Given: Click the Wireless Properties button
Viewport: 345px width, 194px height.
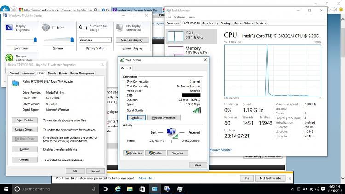Looking at the screenshot, I should click(164, 118).
